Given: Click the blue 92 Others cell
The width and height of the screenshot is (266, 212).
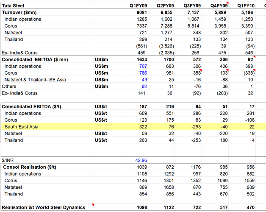Looking at the screenshot, I should click(144, 86).
